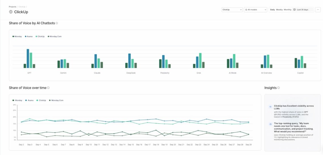Click the Copilot axis label

(300, 73)
